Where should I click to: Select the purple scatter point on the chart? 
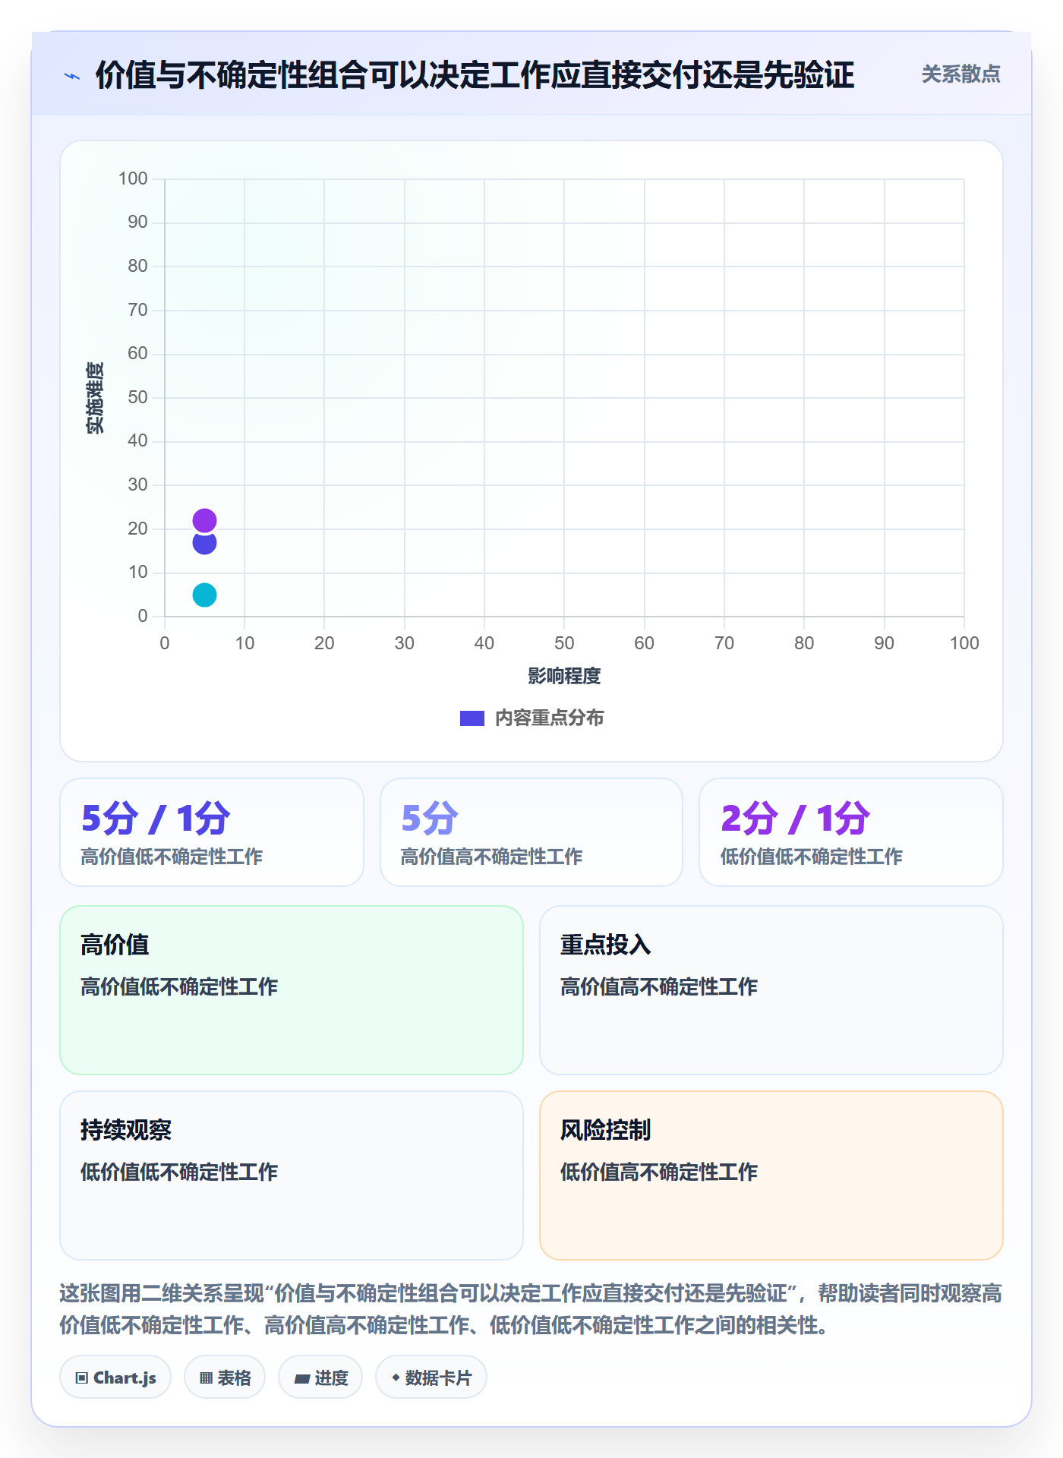pyautogui.click(x=204, y=520)
